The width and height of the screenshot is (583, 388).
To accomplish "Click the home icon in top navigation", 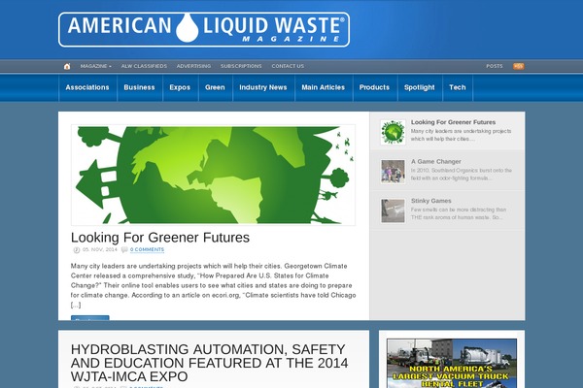I will point(67,67).
